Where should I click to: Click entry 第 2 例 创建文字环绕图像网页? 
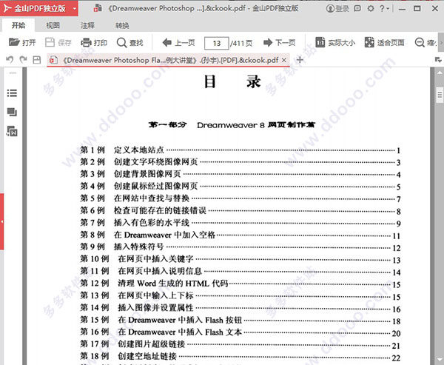point(240,162)
